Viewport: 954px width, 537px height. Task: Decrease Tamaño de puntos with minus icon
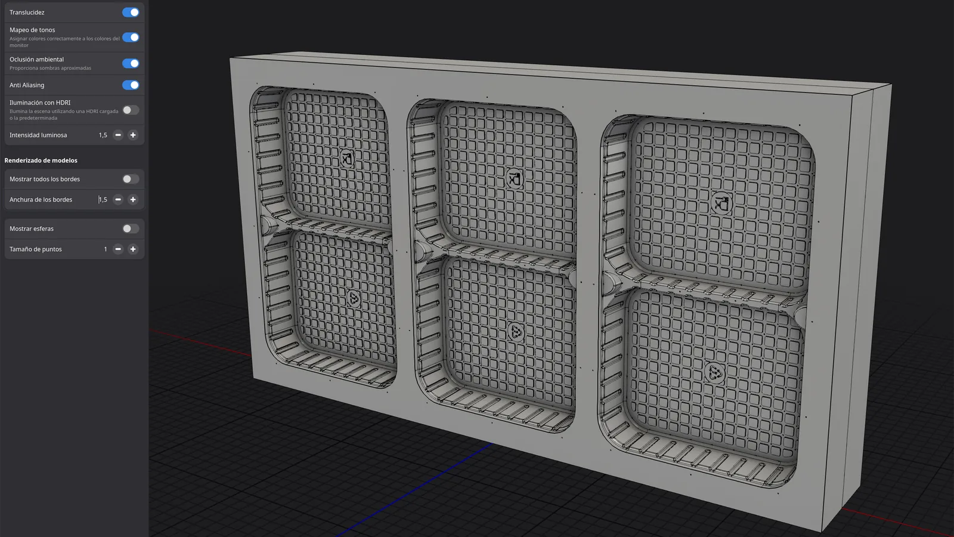tap(118, 249)
